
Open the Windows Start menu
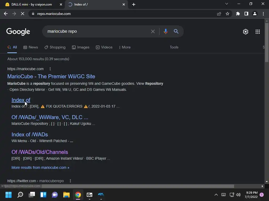[x=8, y=195]
